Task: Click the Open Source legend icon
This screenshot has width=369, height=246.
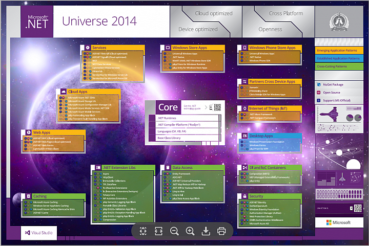Action: 319,93
